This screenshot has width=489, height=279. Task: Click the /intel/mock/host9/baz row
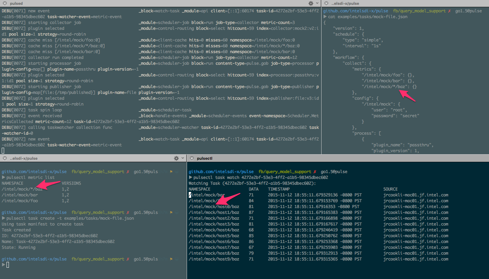pyautogui.click(x=318, y=259)
